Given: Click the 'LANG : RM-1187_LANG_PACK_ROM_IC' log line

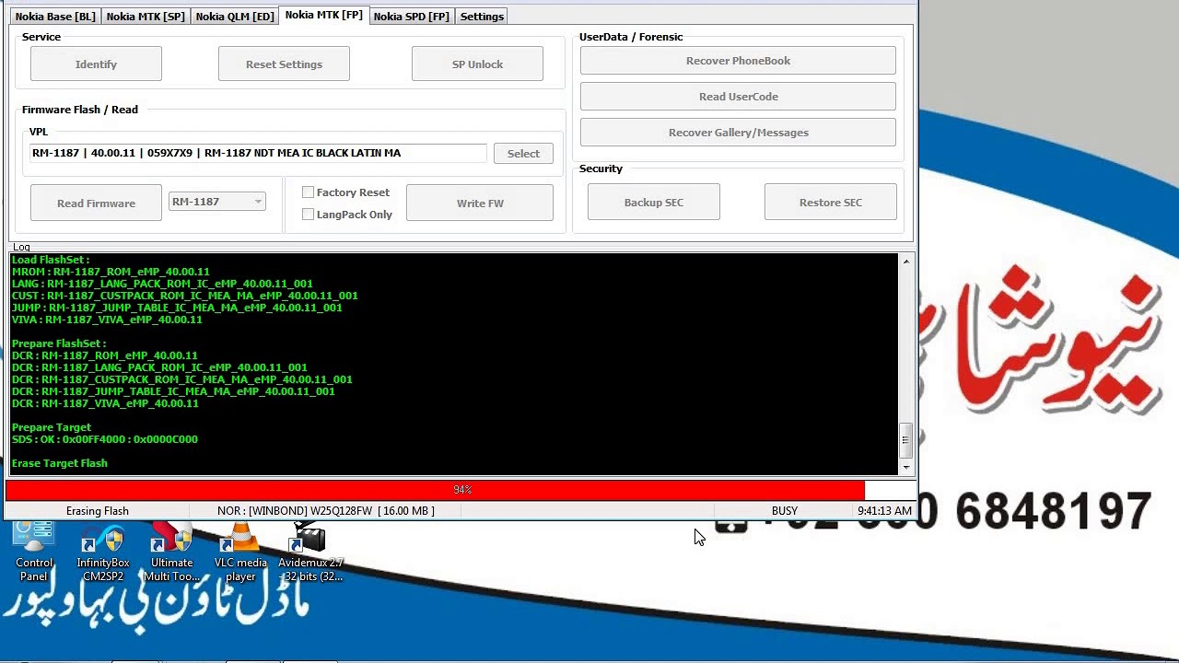Looking at the screenshot, I should click(x=162, y=285).
